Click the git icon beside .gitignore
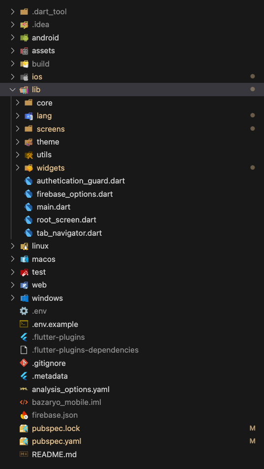Screen dimensions: 264x469 pyautogui.click(x=24, y=363)
